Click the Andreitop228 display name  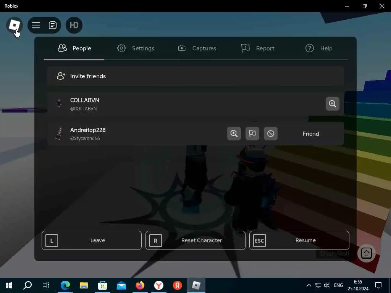coord(88,130)
